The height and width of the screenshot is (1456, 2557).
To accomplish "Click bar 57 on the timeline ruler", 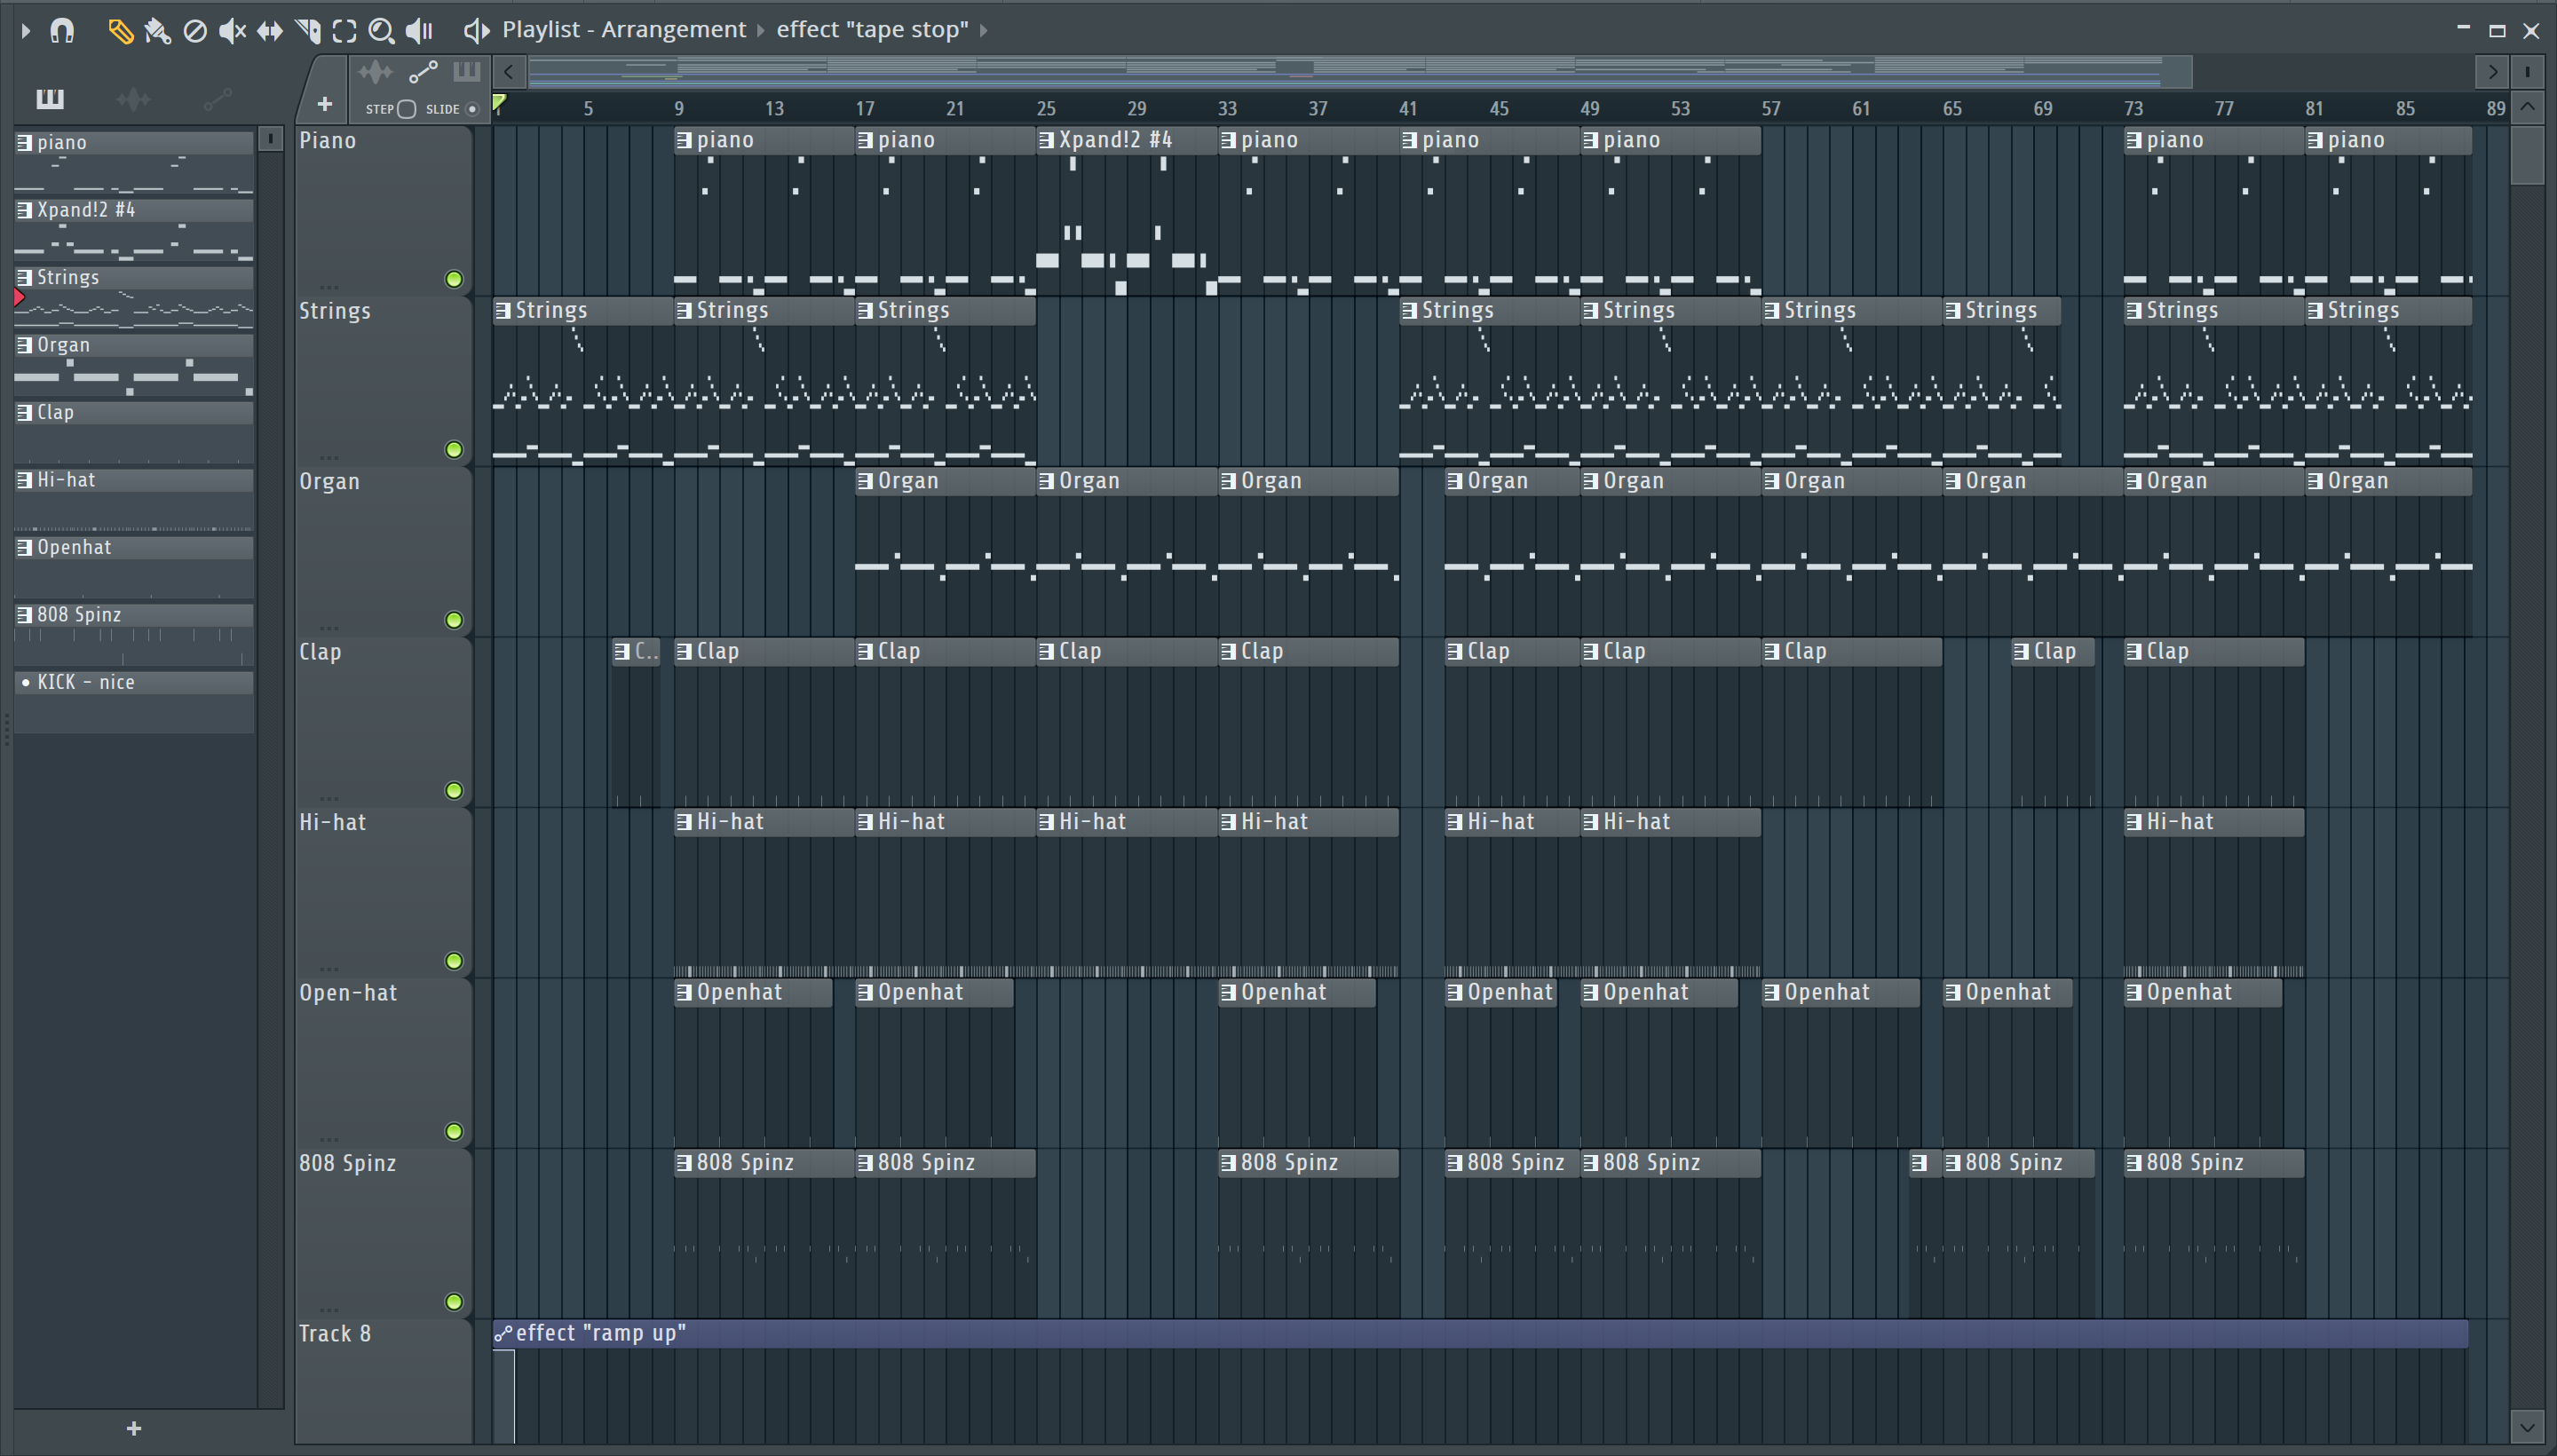I will click(x=1770, y=109).
